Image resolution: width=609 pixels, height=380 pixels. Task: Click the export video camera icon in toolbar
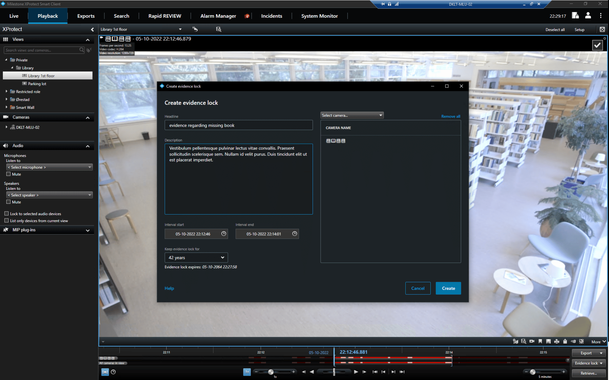(532, 341)
